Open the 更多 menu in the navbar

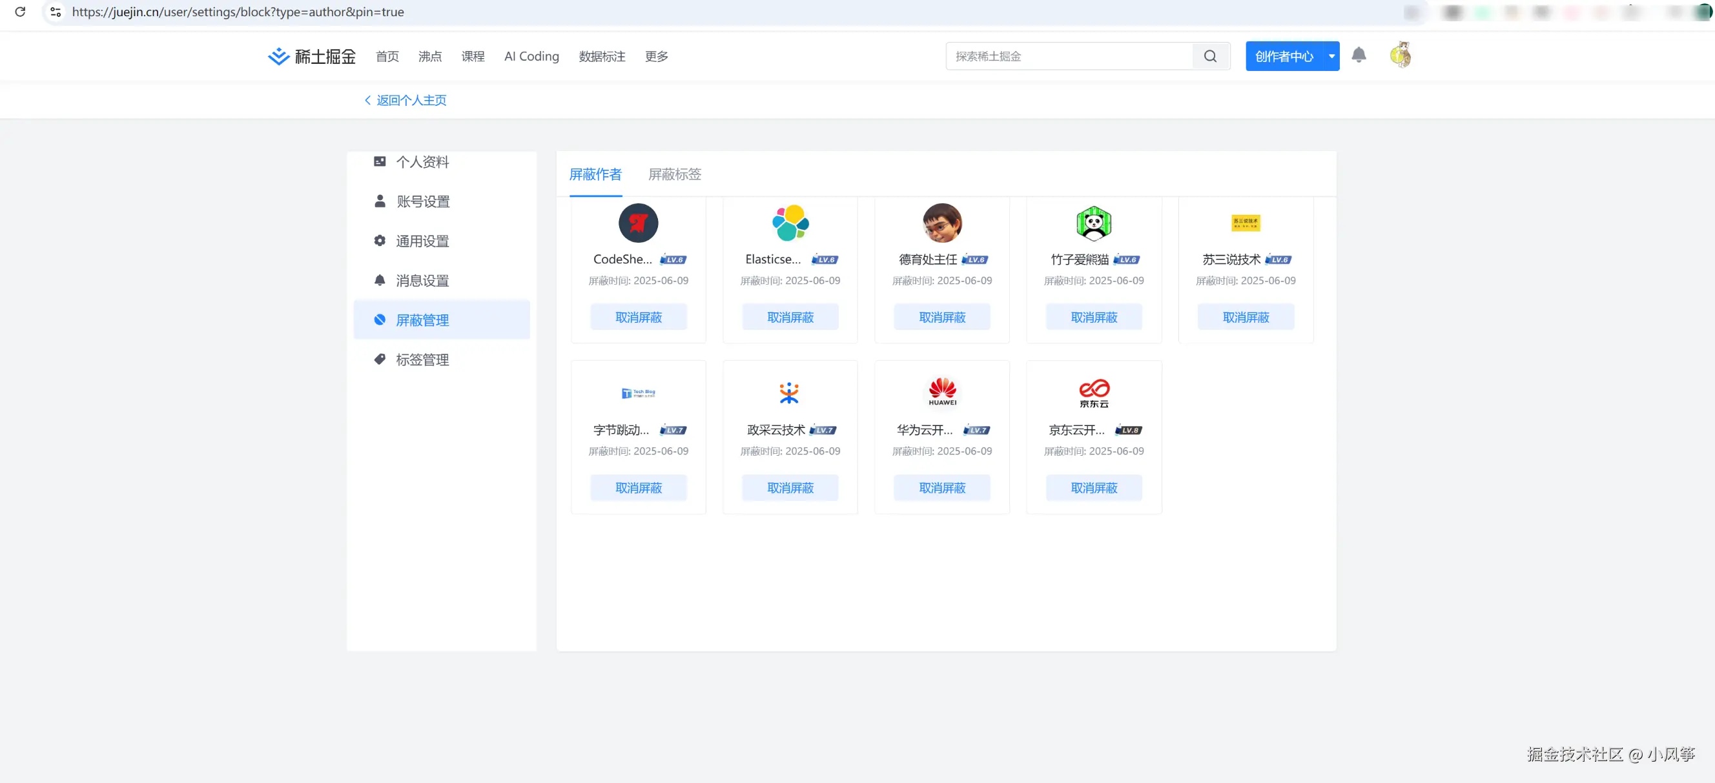pyautogui.click(x=656, y=56)
